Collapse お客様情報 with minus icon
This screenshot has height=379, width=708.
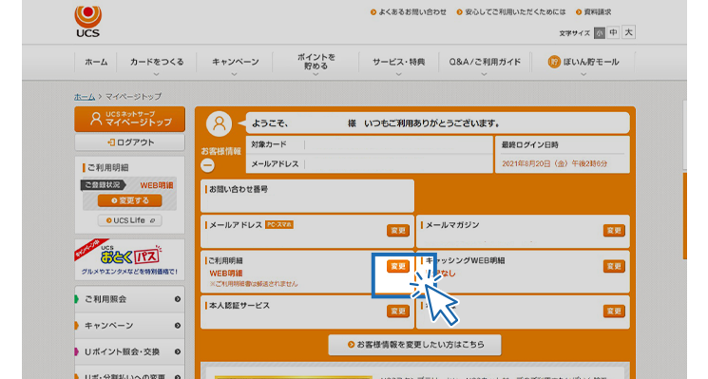pos(208,165)
